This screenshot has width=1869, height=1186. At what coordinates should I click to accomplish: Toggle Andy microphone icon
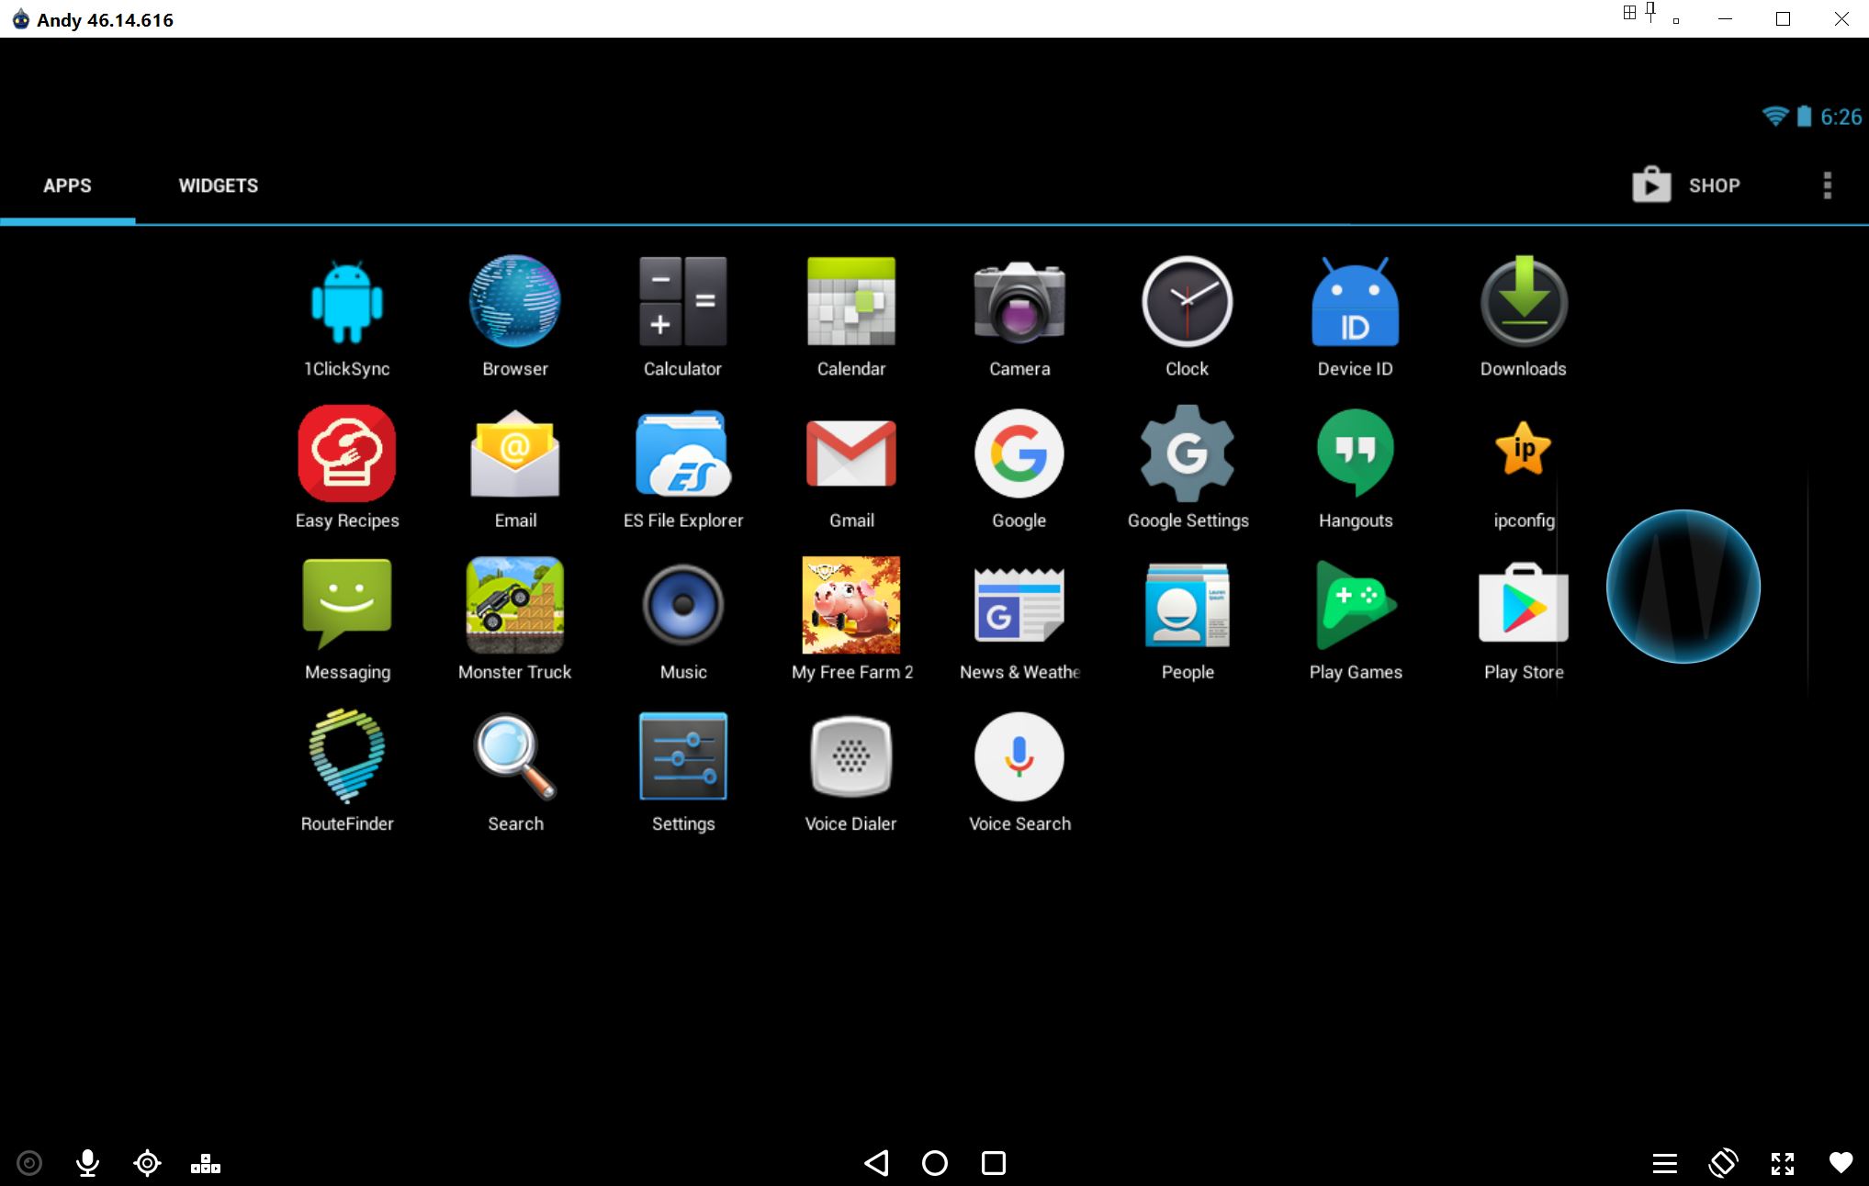coord(87,1163)
